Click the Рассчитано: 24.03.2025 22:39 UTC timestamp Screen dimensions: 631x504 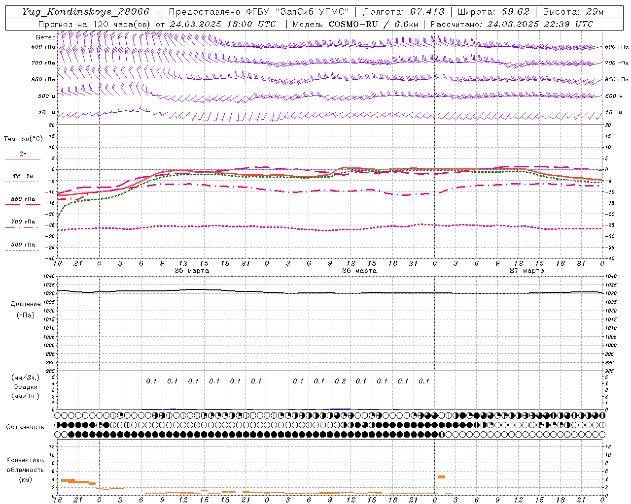tap(512, 24)
